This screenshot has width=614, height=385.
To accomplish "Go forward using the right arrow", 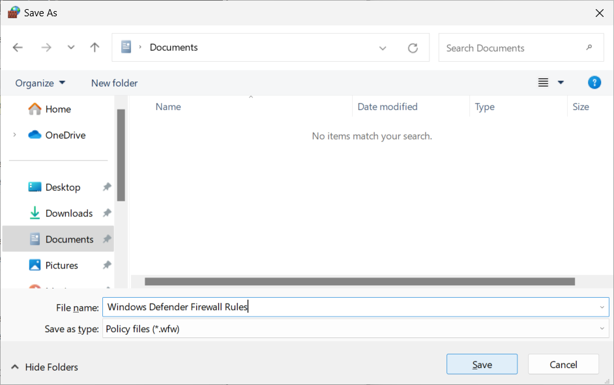I will pos(46,48).
